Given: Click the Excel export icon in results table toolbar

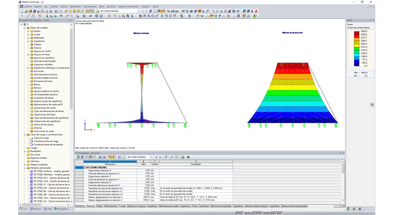Looking at the screenshot, I should click(x=182, y=157).
